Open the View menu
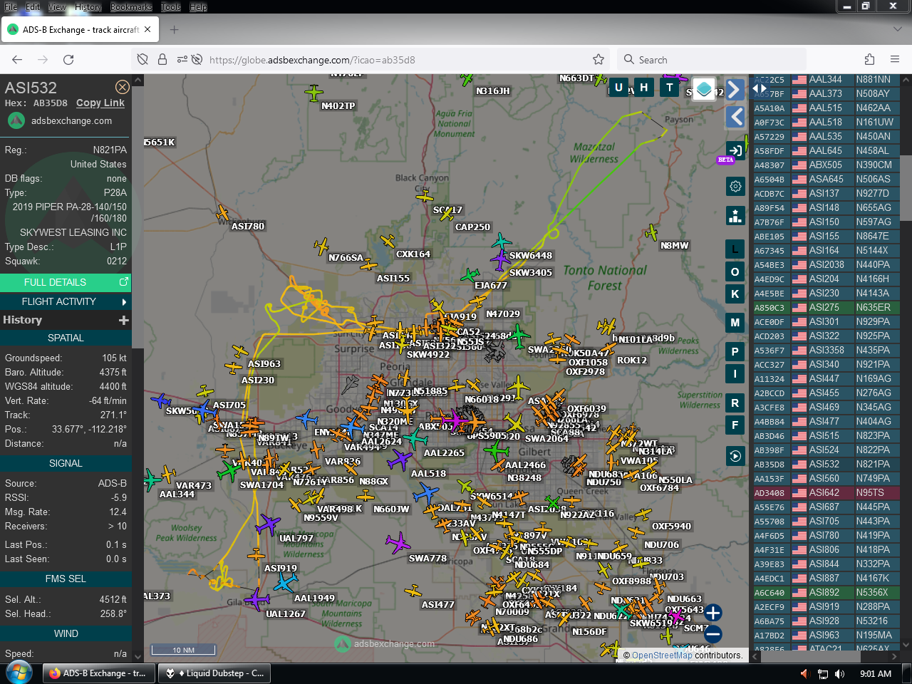The height and width of the screenshot is (684, 912). [x=57, y=6]
